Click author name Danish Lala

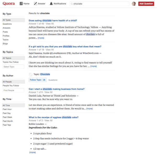pos(35,96)
